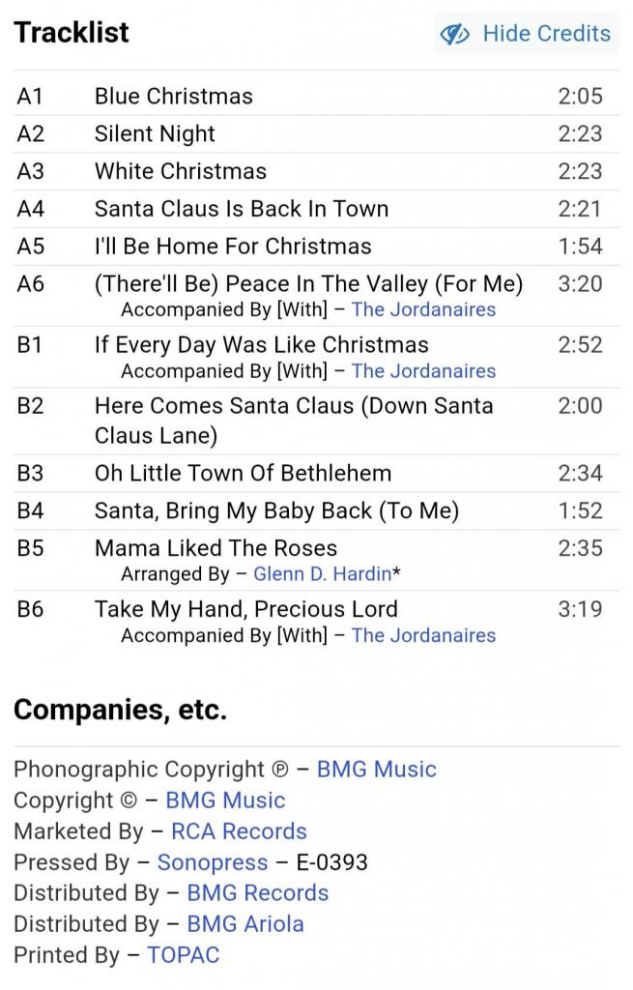The height and width of the screenshot is (990, 633).
Task: Click the crossed-out eye icon beside Hide Credits
Action: pyautogui.click(x=454, y=34)
